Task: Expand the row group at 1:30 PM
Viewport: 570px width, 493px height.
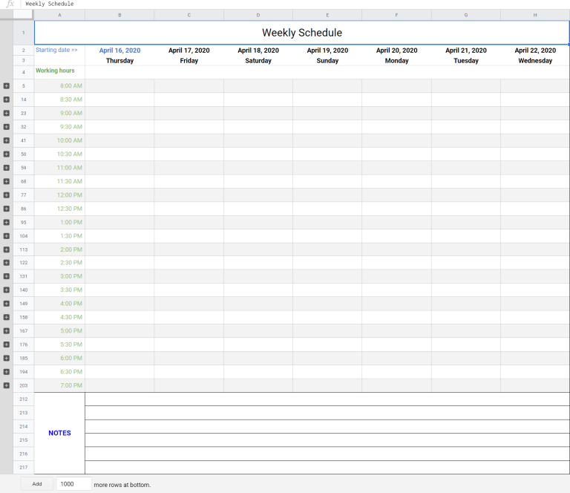Action: (7, 236)
